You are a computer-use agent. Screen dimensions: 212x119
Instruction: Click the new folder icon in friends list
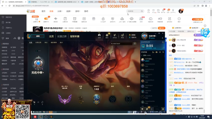157,52
